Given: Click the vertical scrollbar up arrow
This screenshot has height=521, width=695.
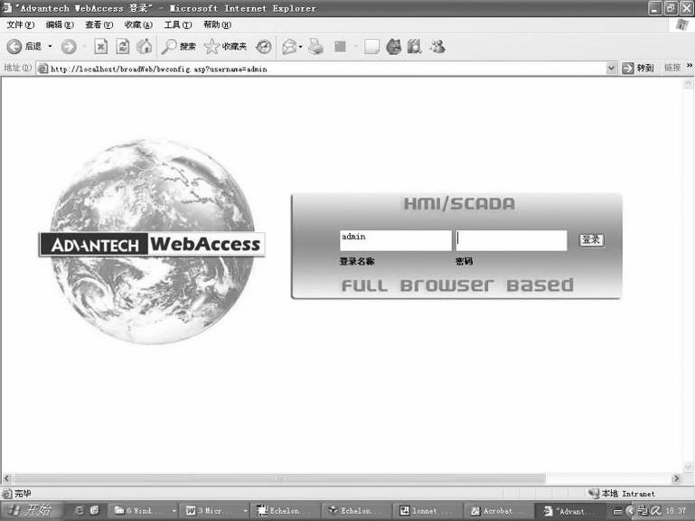Looking at the screenshot, I should click(x=688, y=83).
